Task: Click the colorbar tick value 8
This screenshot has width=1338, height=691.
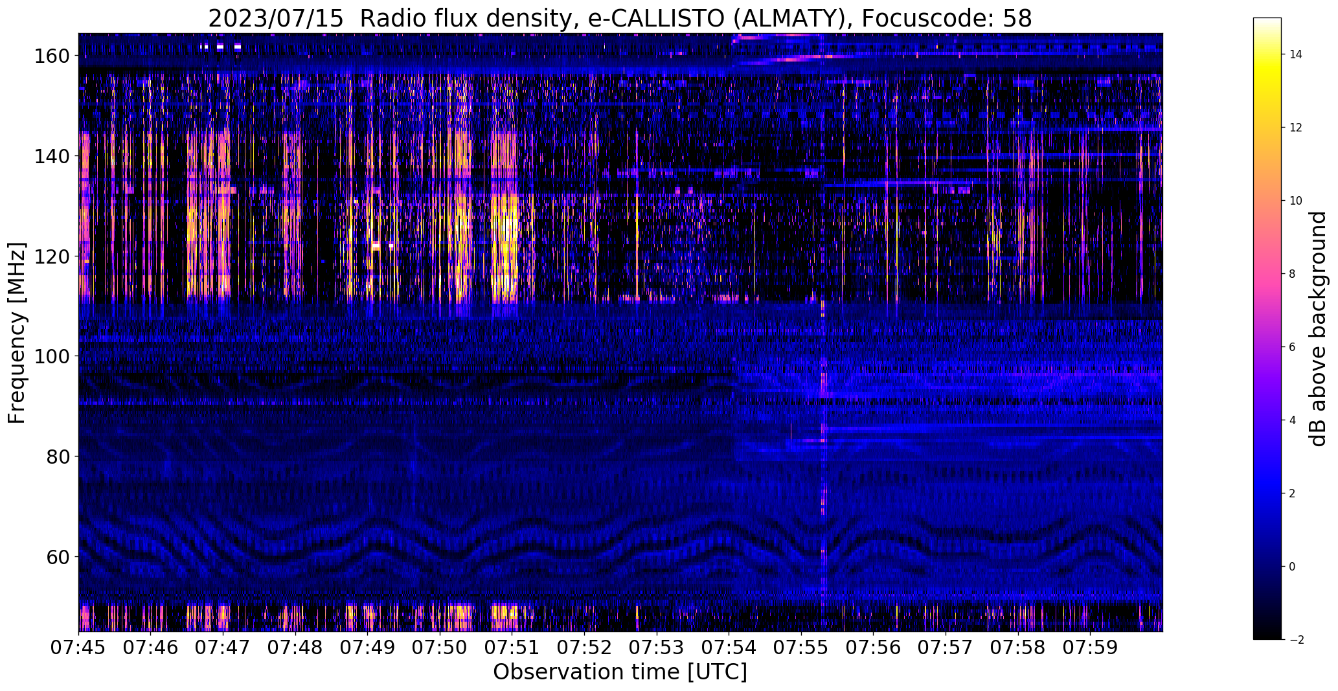Action: pos(1293,274)
